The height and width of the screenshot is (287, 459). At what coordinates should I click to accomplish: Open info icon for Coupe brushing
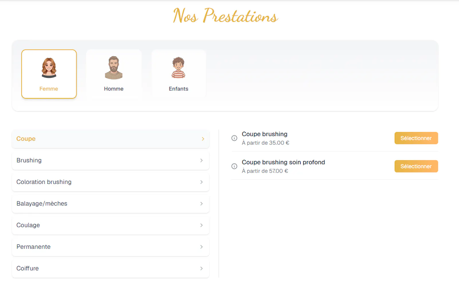coord(234,138)
